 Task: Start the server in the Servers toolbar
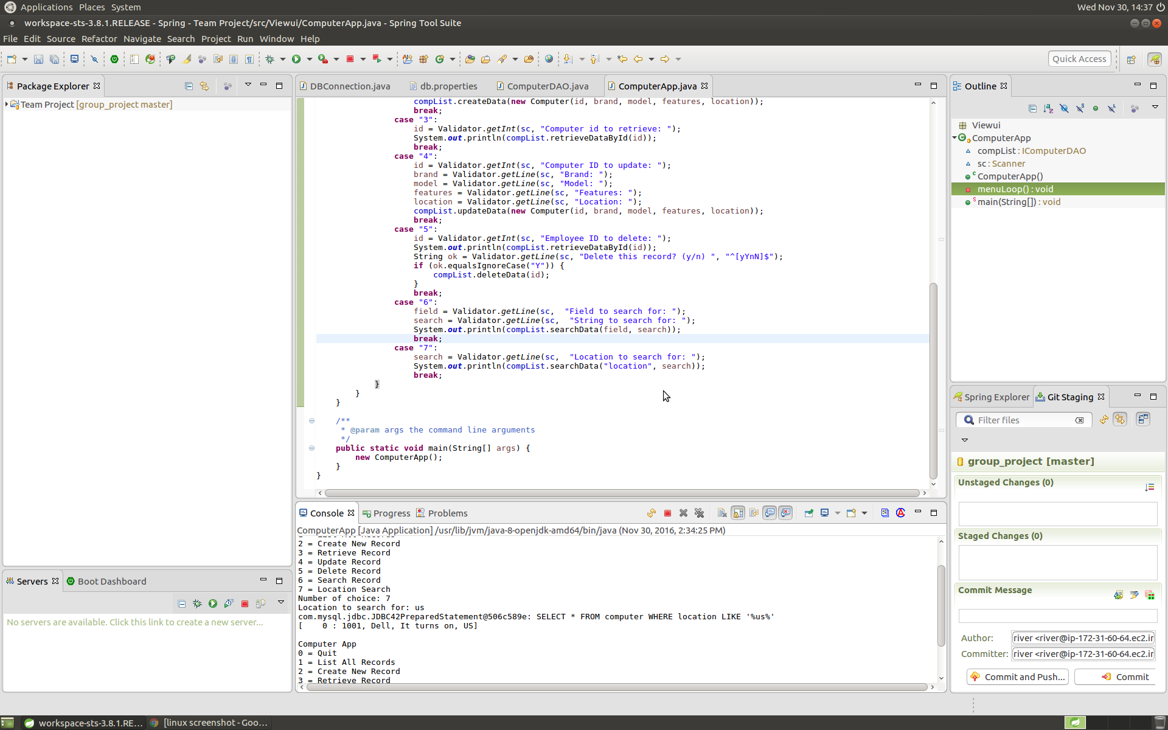coord(213,603)
